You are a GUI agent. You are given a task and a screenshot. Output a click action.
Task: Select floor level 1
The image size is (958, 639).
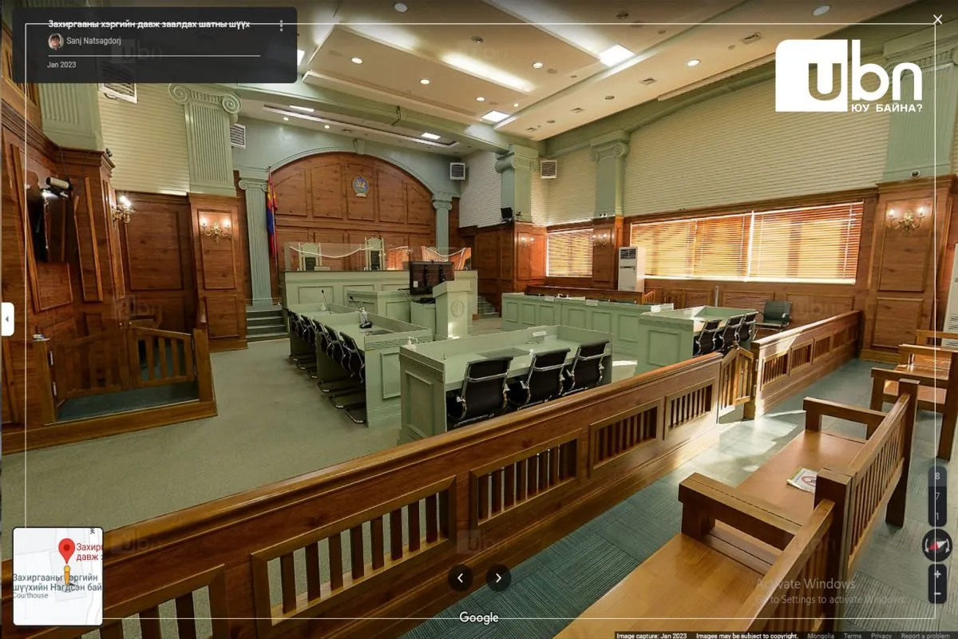(937, 514)
